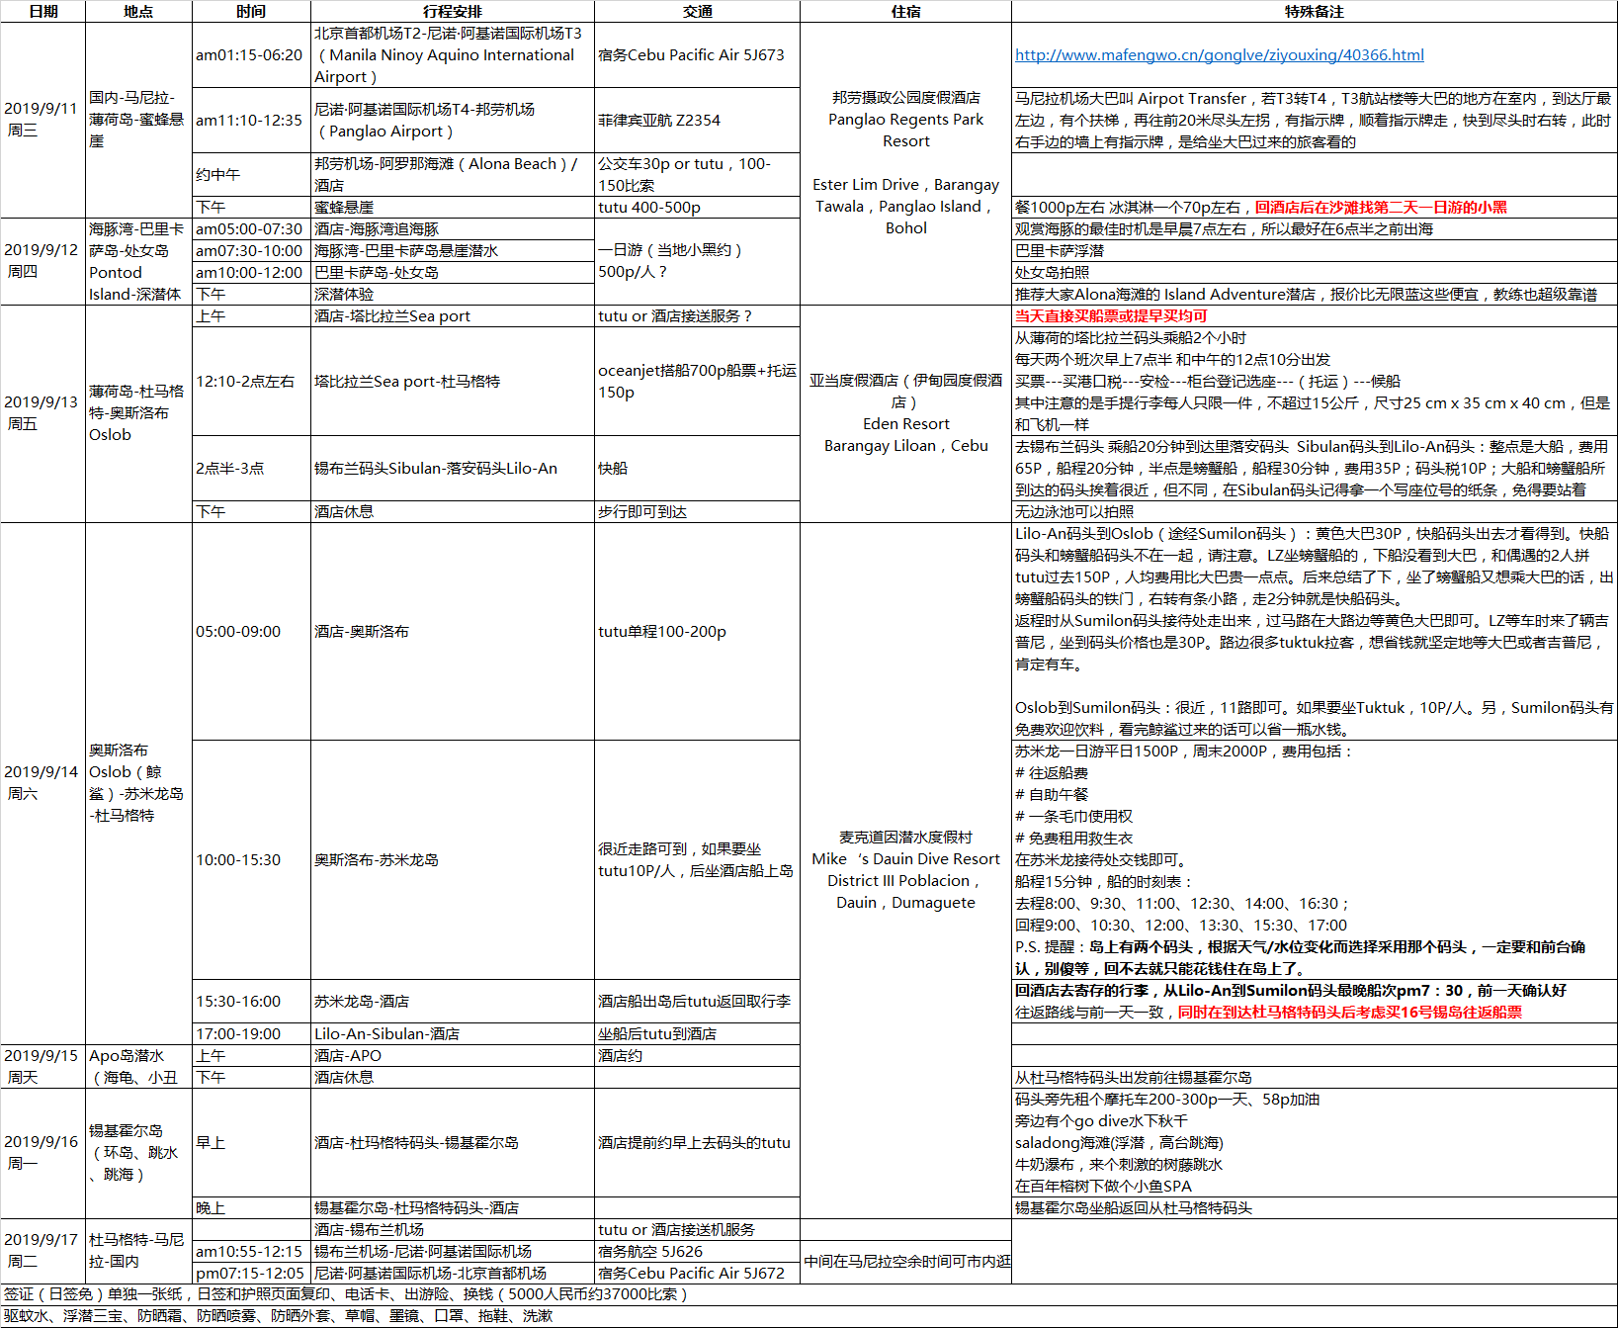Viewport: 1618px width, 1328px height.
Task: Select cell tutu单程100-200p
Action: pyautogui.click(x=697, y=632)
